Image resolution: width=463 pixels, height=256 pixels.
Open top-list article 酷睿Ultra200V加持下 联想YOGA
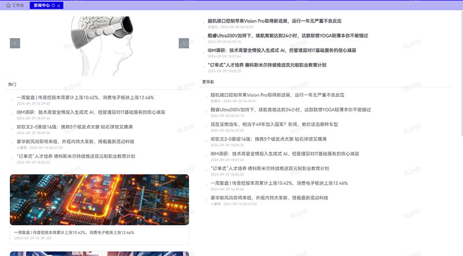tap(288, 36)
